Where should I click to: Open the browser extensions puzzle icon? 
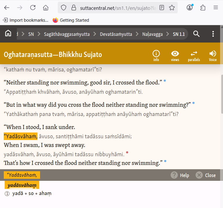(x=203, y=8)
